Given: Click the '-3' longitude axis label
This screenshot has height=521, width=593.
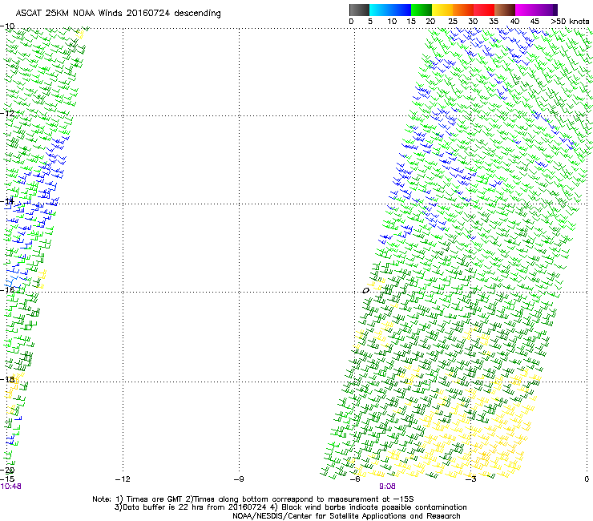Looking at the screenshot, I should click(470, 479).
